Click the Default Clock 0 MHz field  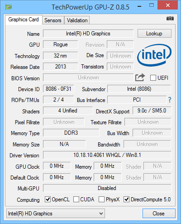point(57,177)
